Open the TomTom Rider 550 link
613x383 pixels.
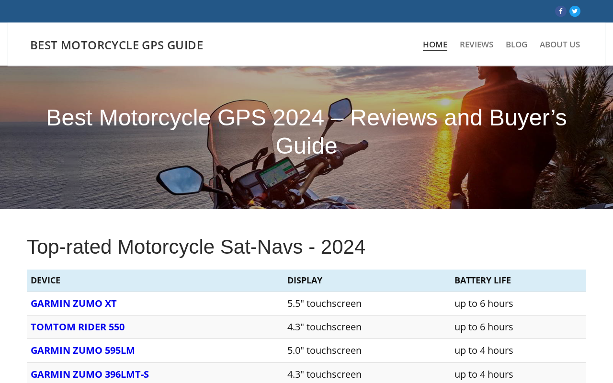[x=78, y=327]
